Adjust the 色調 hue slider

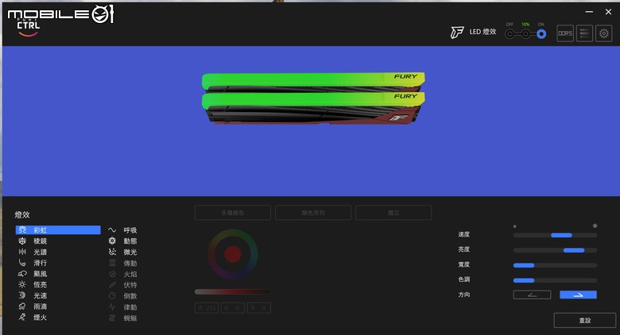coord(555,280)
